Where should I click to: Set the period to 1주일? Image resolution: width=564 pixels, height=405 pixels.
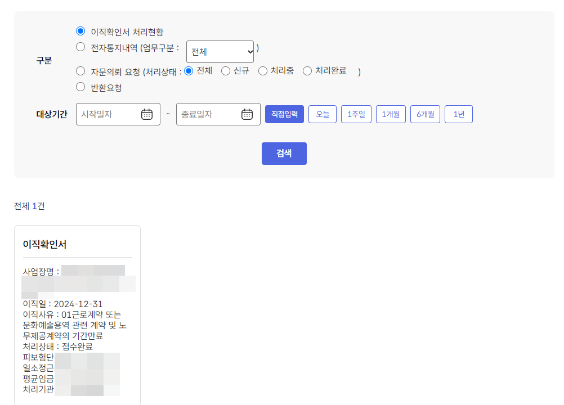click(x=356, y=114)
